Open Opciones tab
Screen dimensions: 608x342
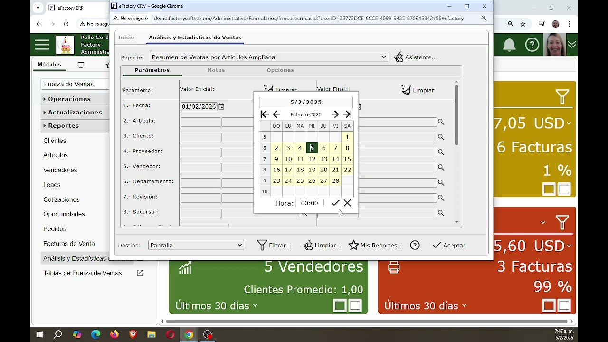pyautogui.click(x=280, y=70)
